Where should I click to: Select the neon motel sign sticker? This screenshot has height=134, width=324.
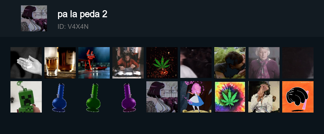[94, 63]
